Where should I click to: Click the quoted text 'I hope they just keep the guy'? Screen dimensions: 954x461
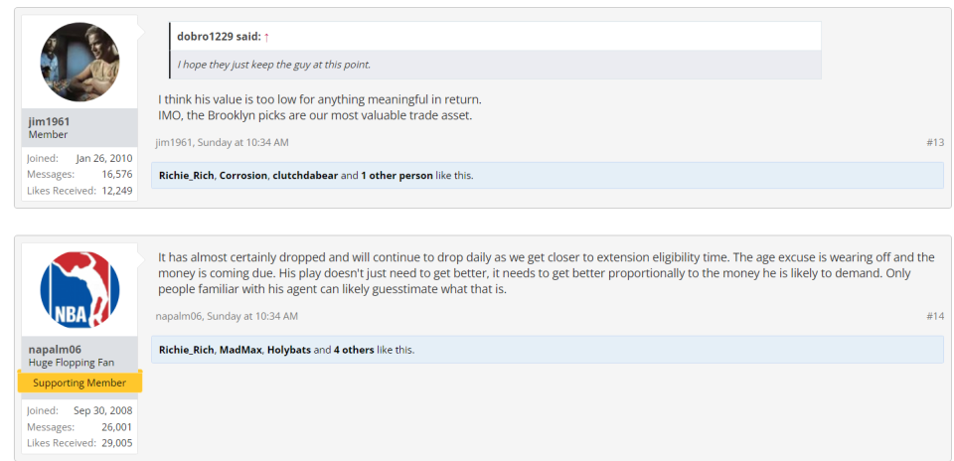click(x=274, y=65)
